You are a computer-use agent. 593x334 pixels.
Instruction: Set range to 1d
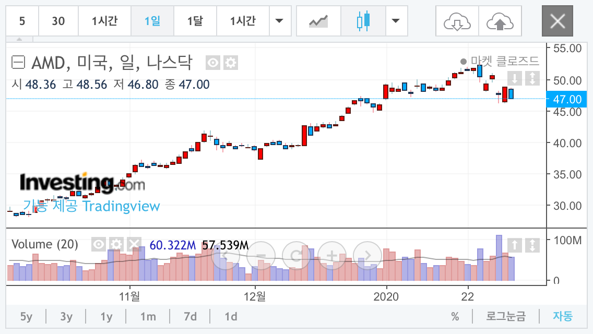click(231, 316)
